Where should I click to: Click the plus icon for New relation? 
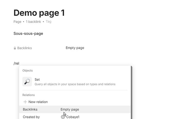tap(25, 102)
